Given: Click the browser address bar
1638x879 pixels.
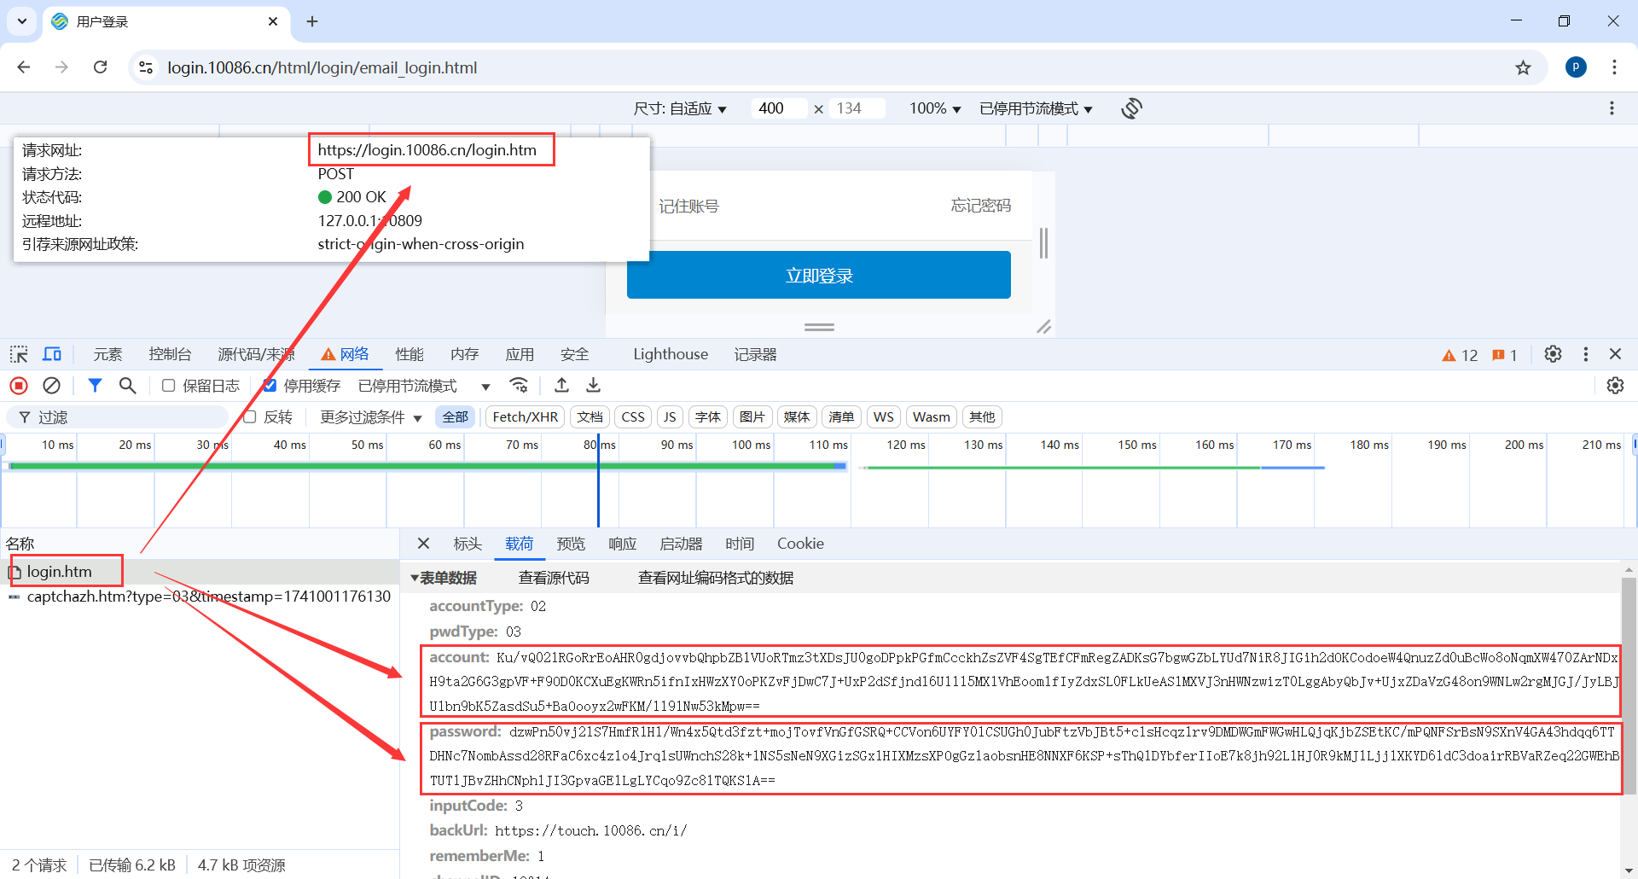Looking at the screenshot, I should [x=819, y=67].
